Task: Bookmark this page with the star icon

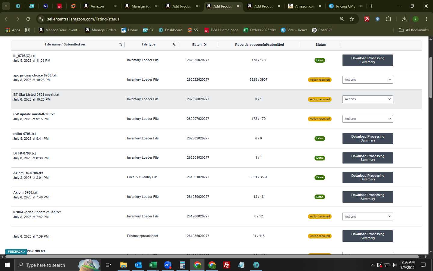Action: [352, 19]
